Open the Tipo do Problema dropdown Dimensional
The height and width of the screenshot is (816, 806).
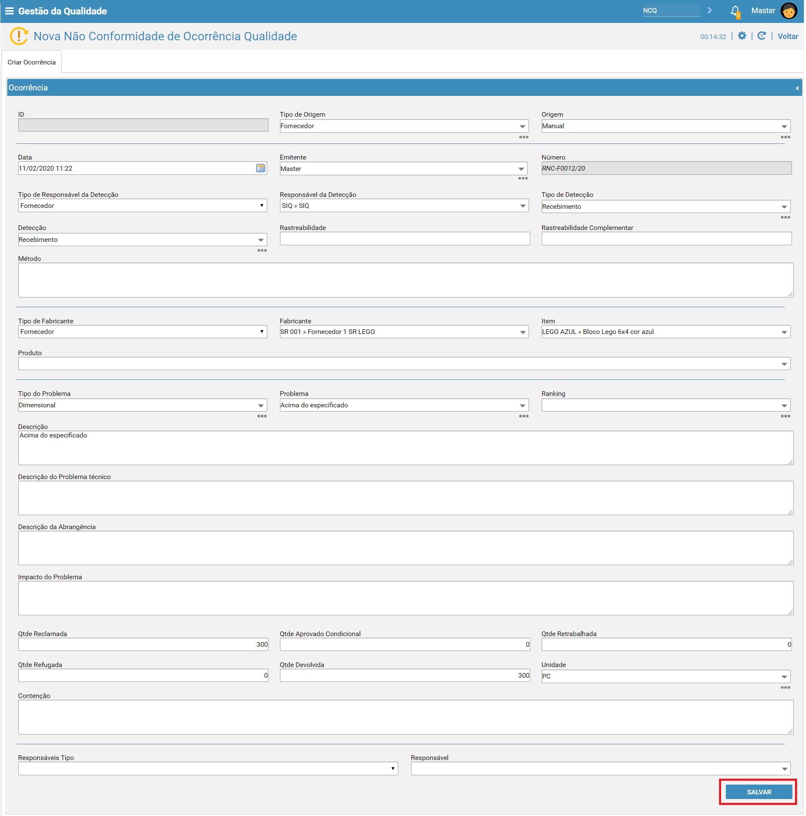pyautogui.click(x=143, y=405)
